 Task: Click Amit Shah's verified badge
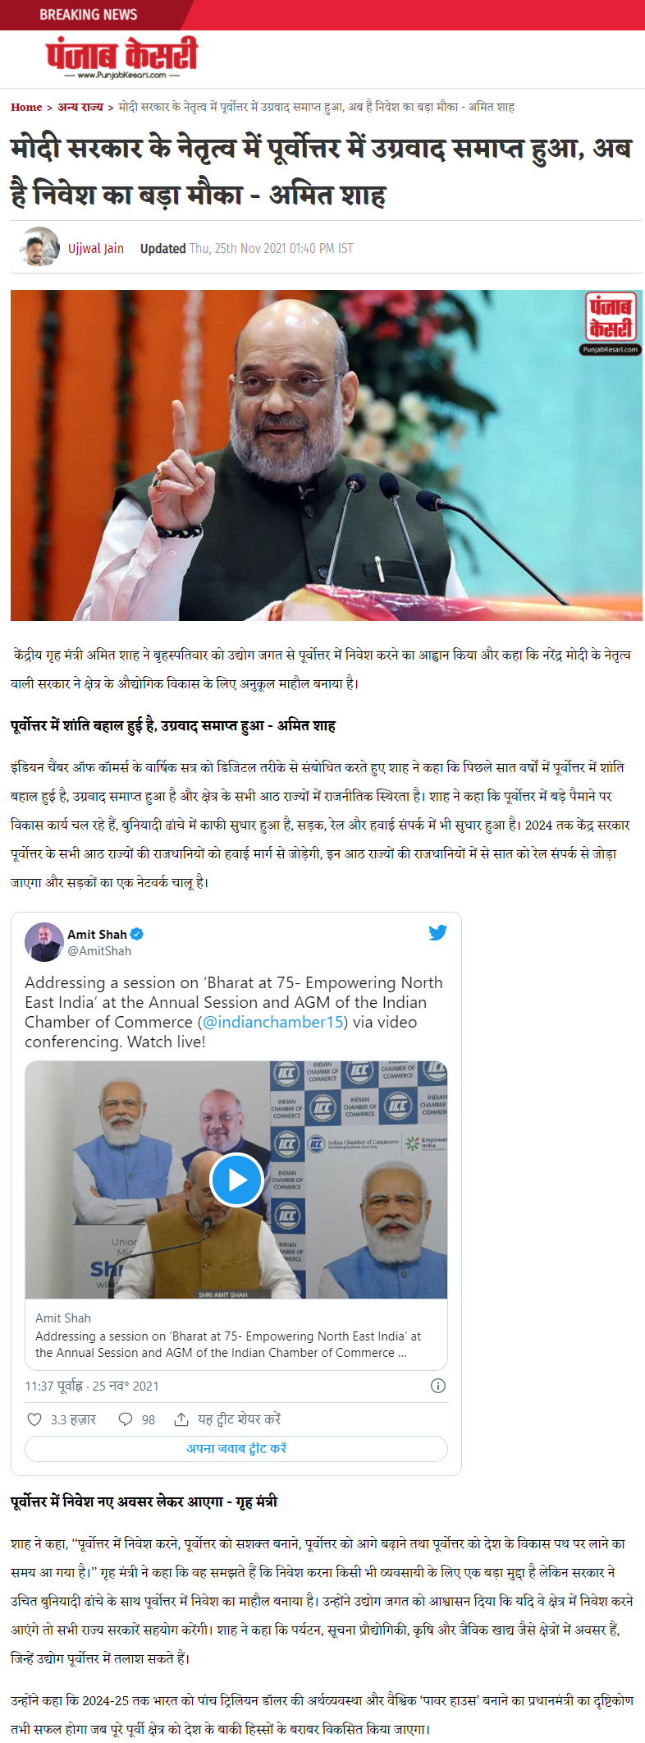click(137, 934)
